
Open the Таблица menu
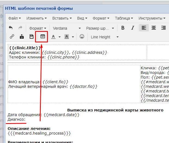[x=124, y=18]
